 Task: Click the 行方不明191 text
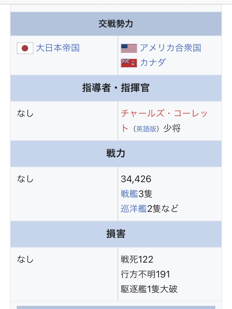145,274
